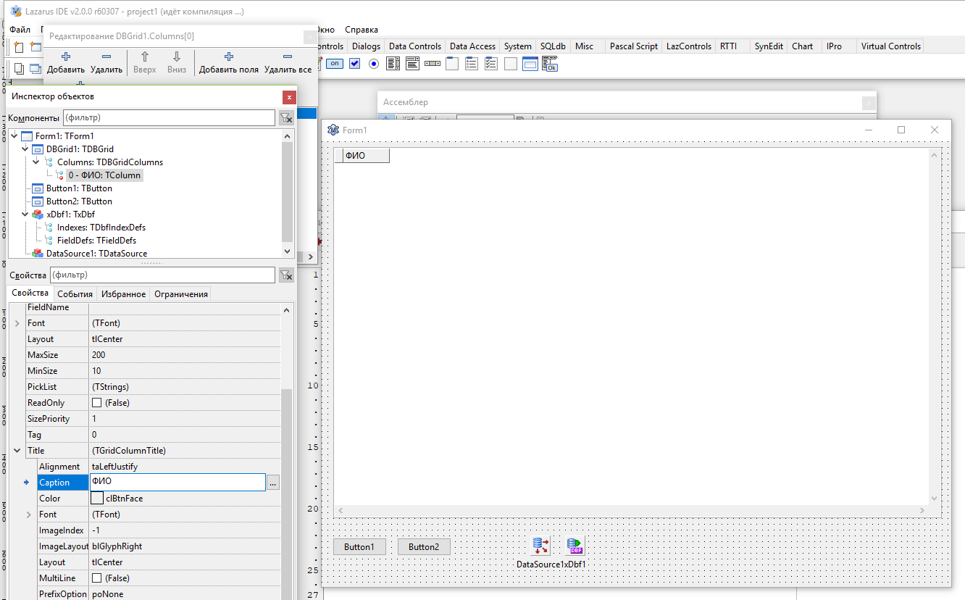Click the ФИО column header in the grid
Screen dimensions: 965x600
tap(365, 155)
